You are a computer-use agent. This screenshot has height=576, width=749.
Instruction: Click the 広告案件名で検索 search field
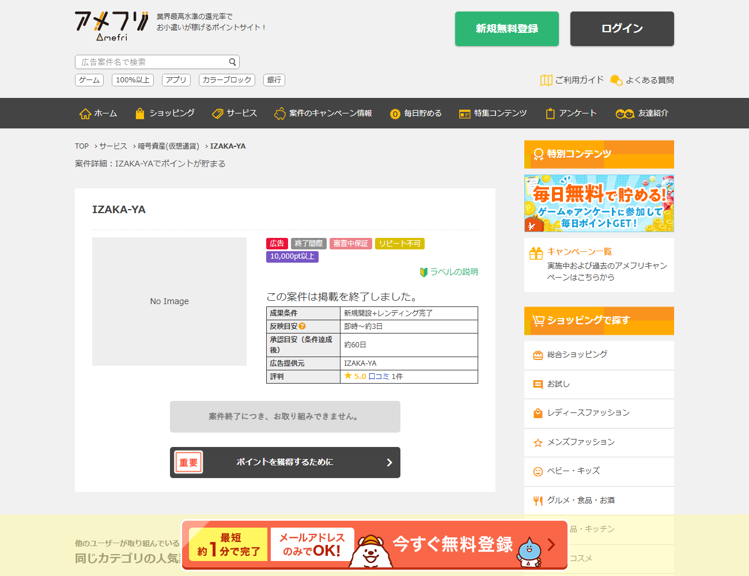(x=157, y=62)
